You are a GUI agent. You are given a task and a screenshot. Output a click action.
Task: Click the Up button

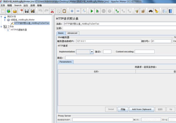pos(171,109)
